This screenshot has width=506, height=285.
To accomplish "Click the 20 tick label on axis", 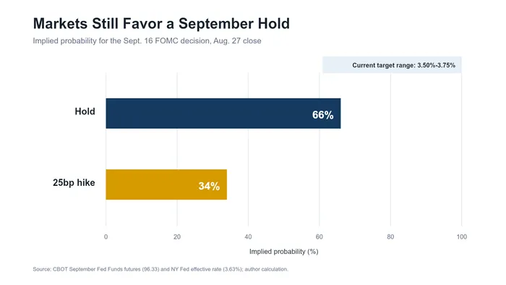I will (177, 237).
